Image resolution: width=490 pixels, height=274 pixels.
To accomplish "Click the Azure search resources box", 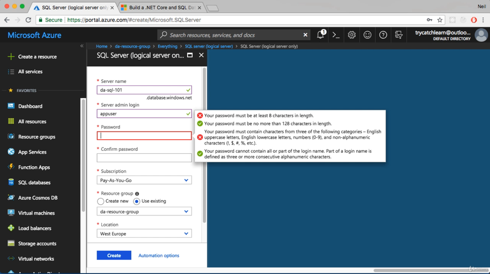I will click(233, 35).
